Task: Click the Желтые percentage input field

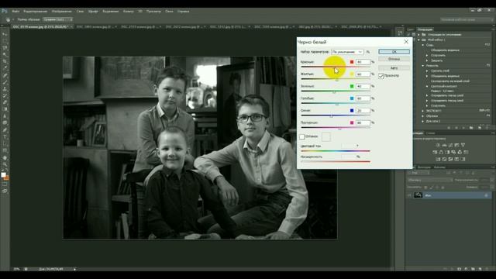Action: click(363, 74)
